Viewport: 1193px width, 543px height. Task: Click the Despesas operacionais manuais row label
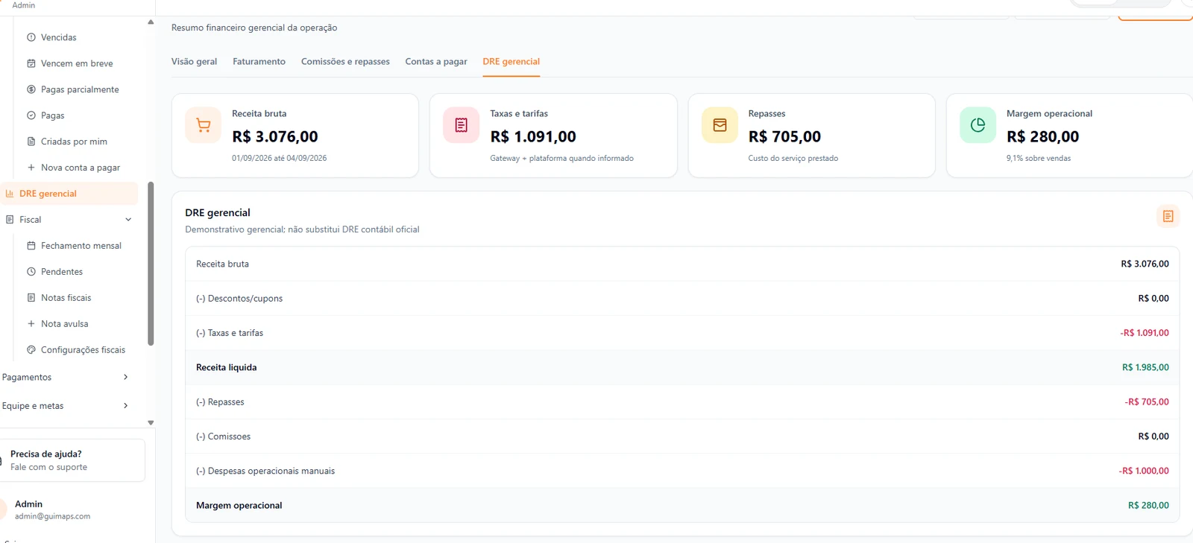265,471
